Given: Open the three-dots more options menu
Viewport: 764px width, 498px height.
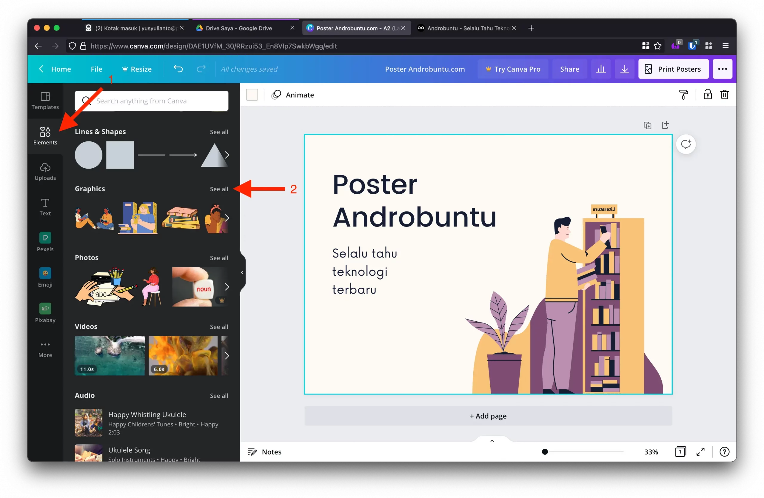Looking at the screenshot, I should coord(722,69).
